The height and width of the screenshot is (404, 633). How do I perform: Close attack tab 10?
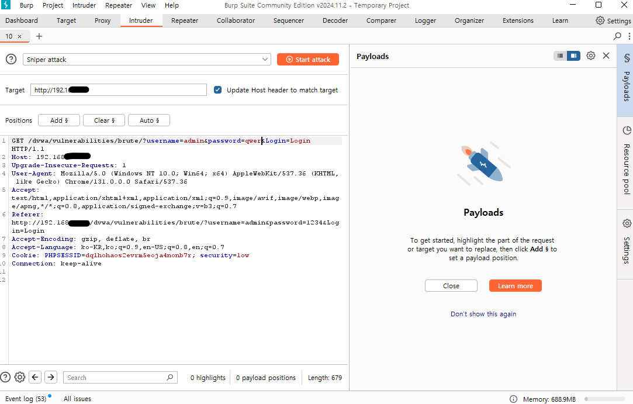[x=19, y=36]
